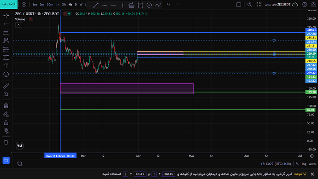Click the 310.04 blue price label
Screen dimensions: 318x179
[311, 30]
